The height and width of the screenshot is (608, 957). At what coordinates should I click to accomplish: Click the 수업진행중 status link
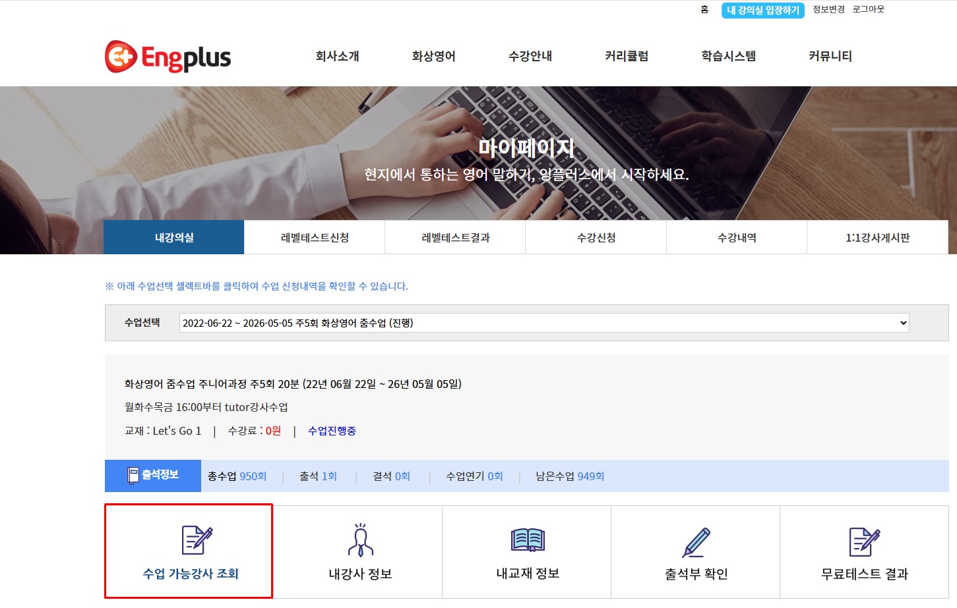pyautogui.click(x=332, y=431)
